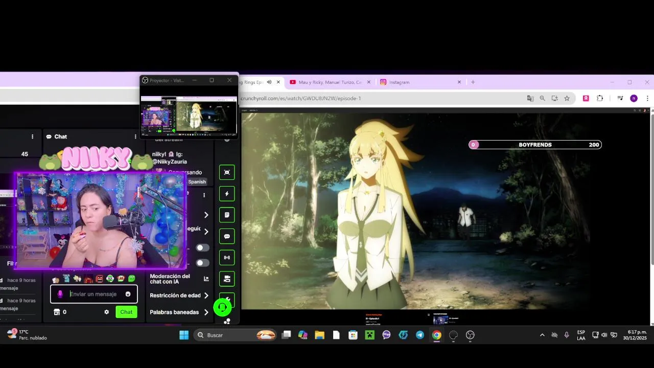The image size is (654, 368).
Task: Open the chat bubble sidebar icon
Action: point(227,237)
